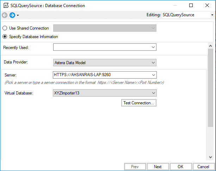Go to the Next wizard page
216x171 pixels.
[158, 167]
